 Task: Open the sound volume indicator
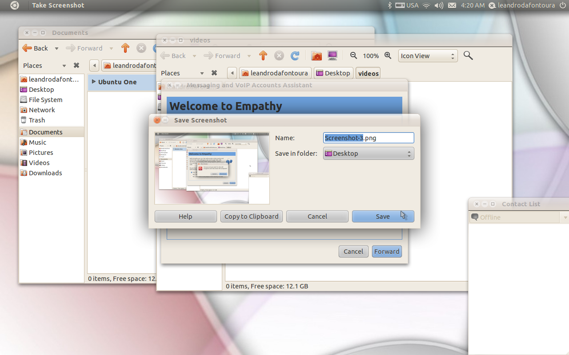click(439, 5)
